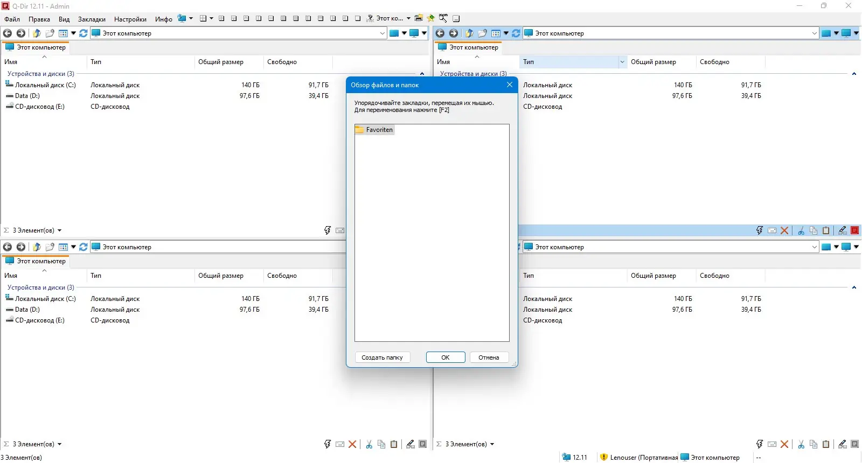862x463 pixels.
Task: Click the red X delete icon in top-right pane
Action: (x=784, y=230)
